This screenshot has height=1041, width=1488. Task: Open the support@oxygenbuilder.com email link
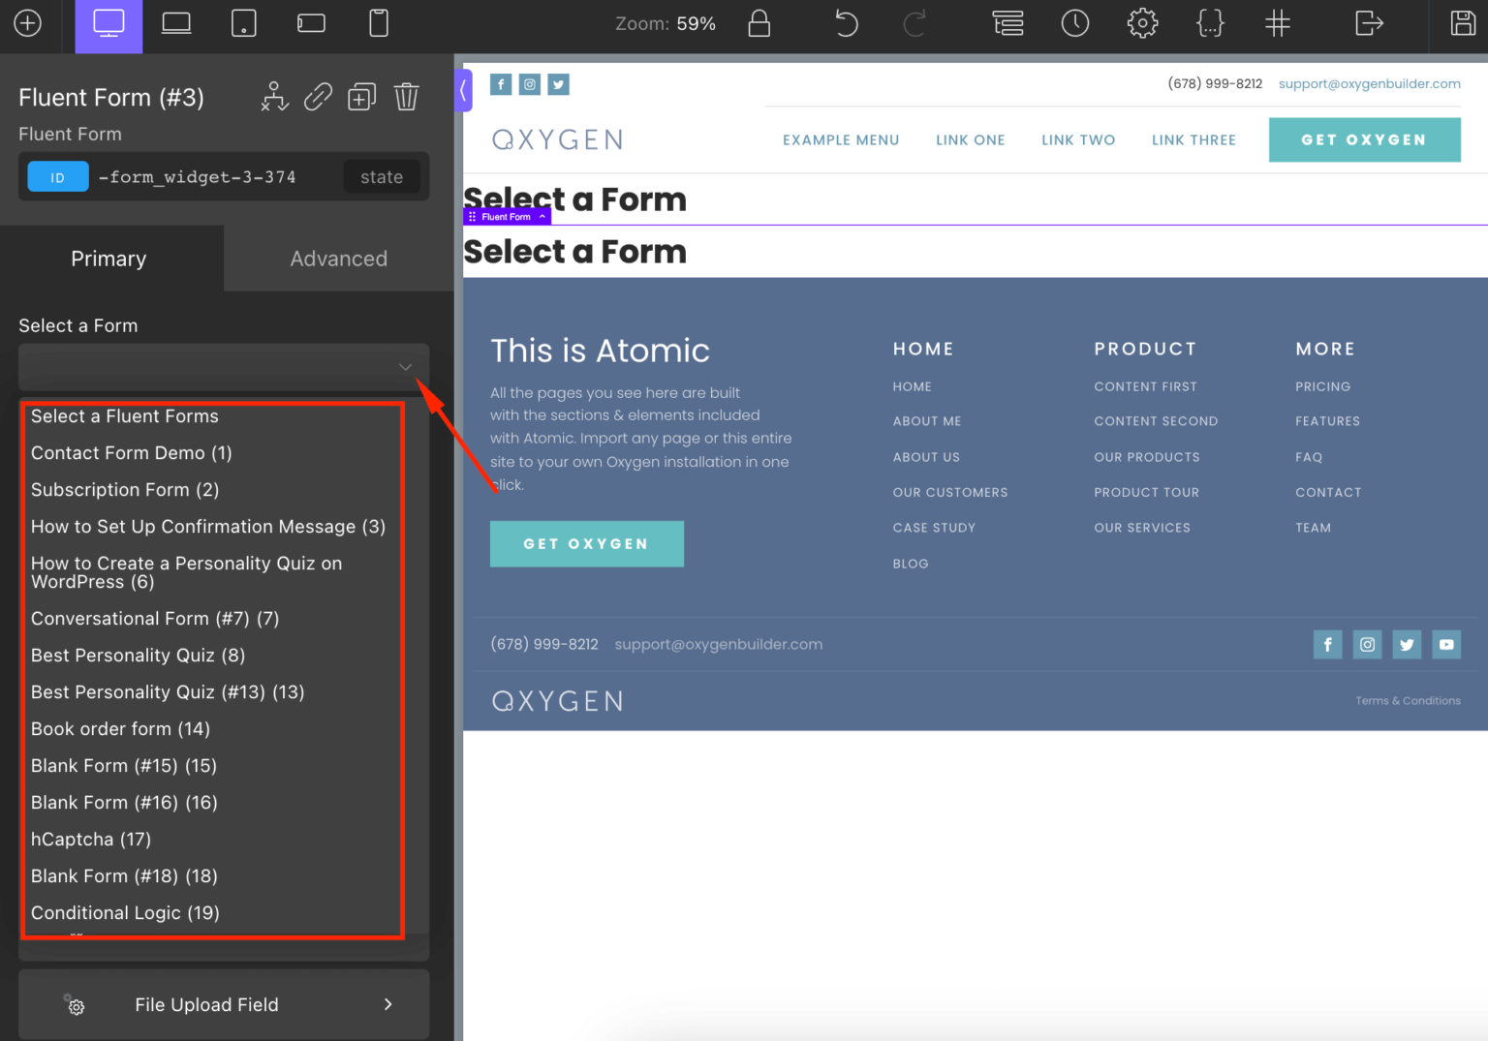[1369, 83]
